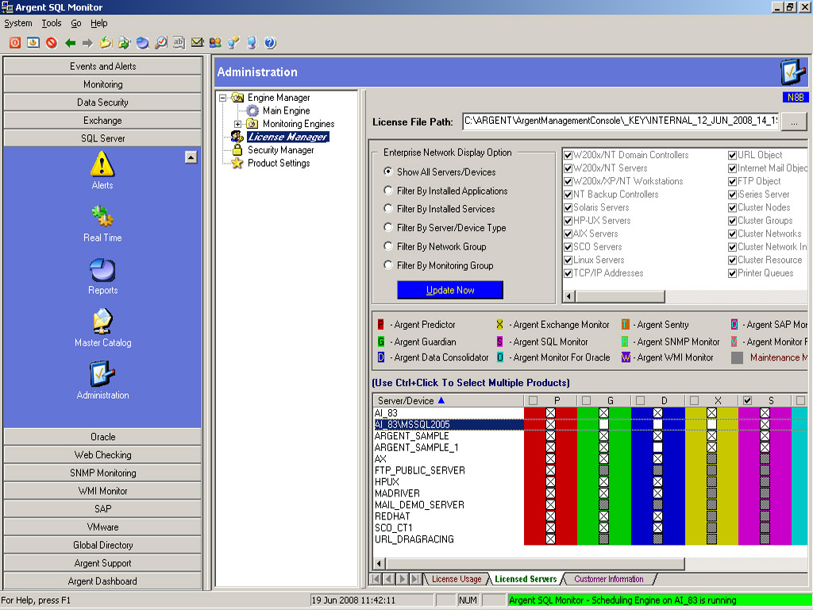This screenshot has height=610, width=813.
Task: Expand the Exchange sidebar section
Action: [102, 121]
